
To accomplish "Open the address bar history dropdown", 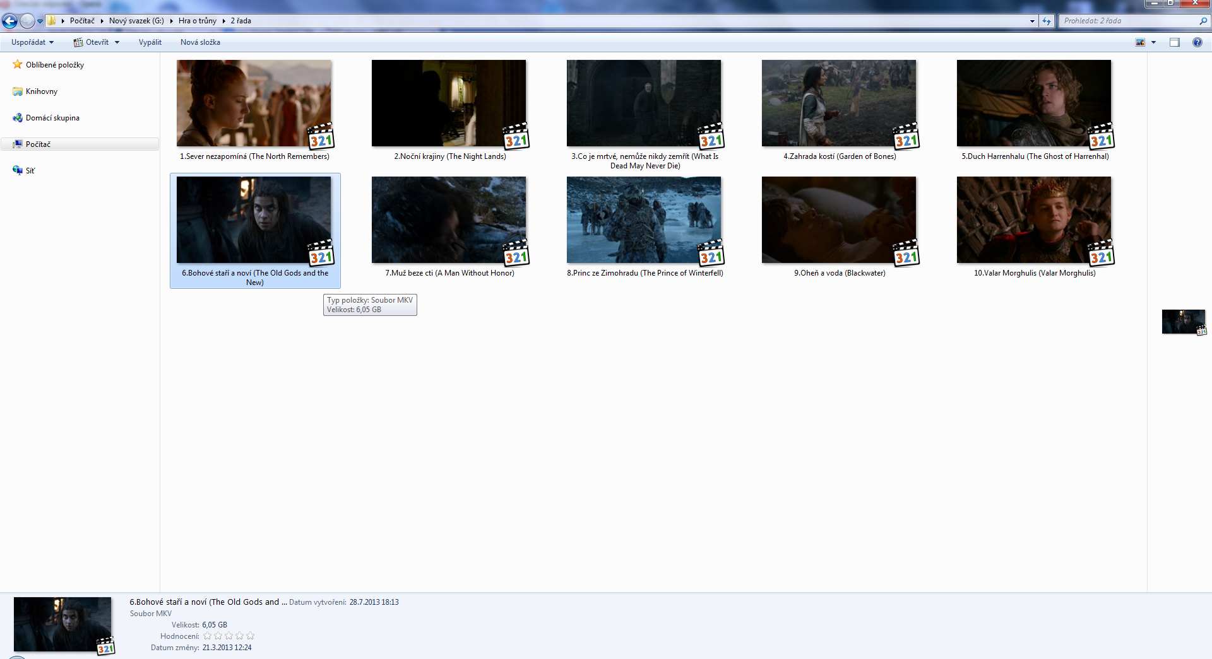I will coord(1032,21).
